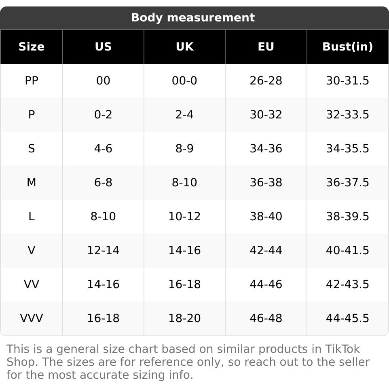
Task: Click the VVV size cell
Action: tap(32, 318)
